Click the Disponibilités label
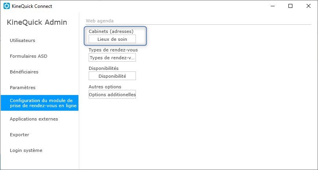 point(104,68)
